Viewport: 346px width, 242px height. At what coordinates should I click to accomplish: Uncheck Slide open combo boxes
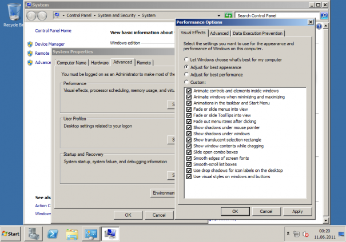coord(189,152)
